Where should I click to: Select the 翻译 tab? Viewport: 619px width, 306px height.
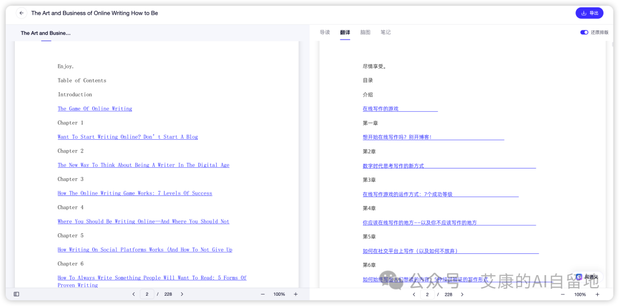(x=345, y=33)
